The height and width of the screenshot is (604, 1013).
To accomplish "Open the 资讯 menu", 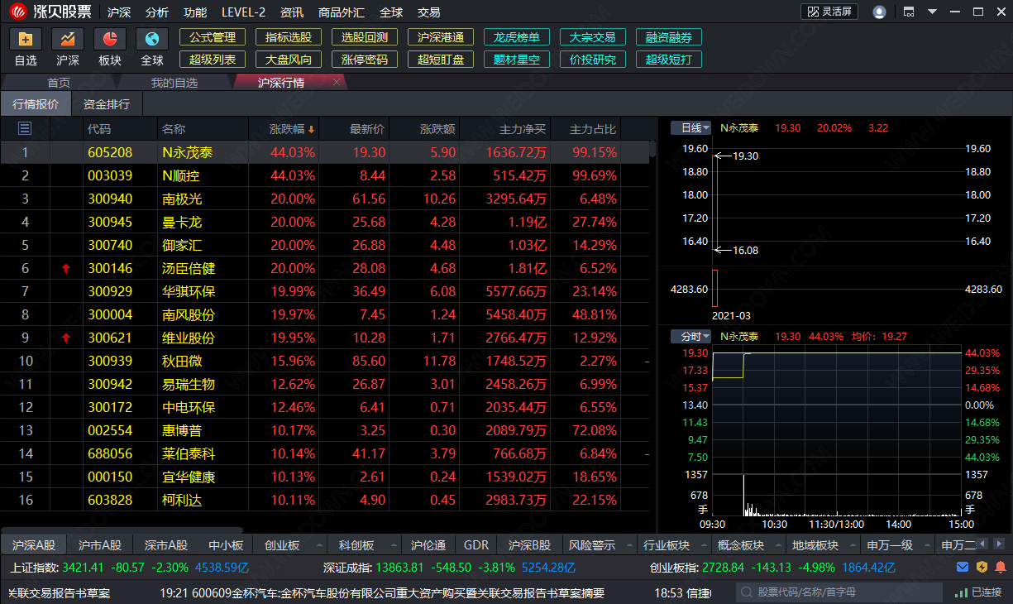I will click(x=291, y=12).
